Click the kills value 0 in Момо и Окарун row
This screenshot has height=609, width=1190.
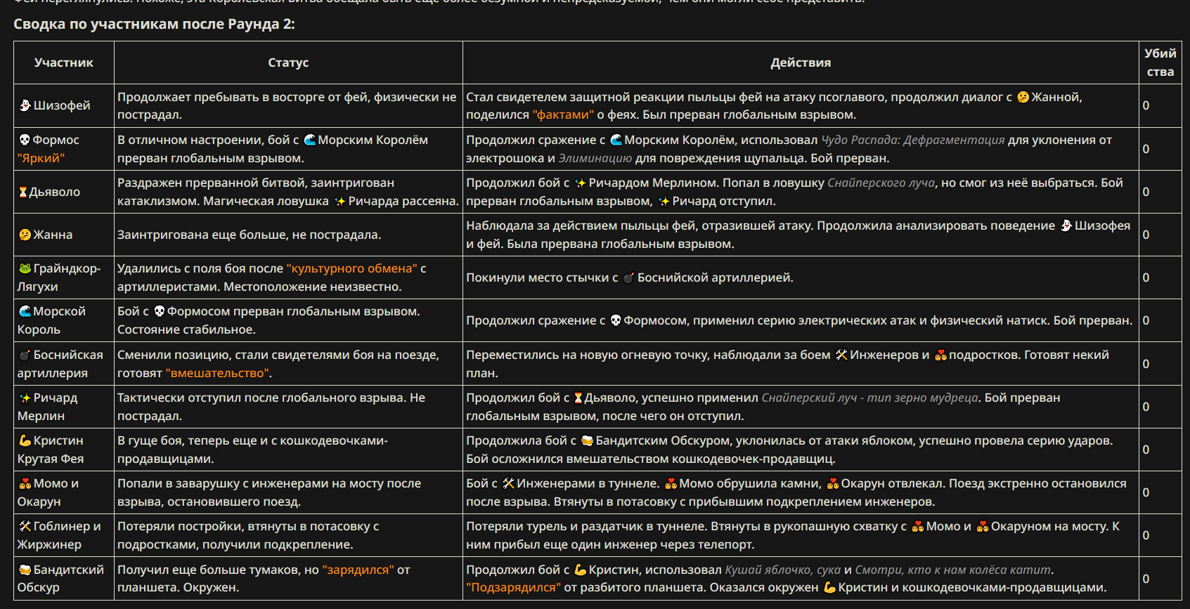[1146, 492]
